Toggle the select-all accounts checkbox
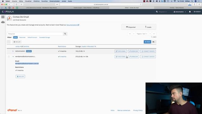Image resolution: width=202 pixels, height=114 pixels. [9, 42]
